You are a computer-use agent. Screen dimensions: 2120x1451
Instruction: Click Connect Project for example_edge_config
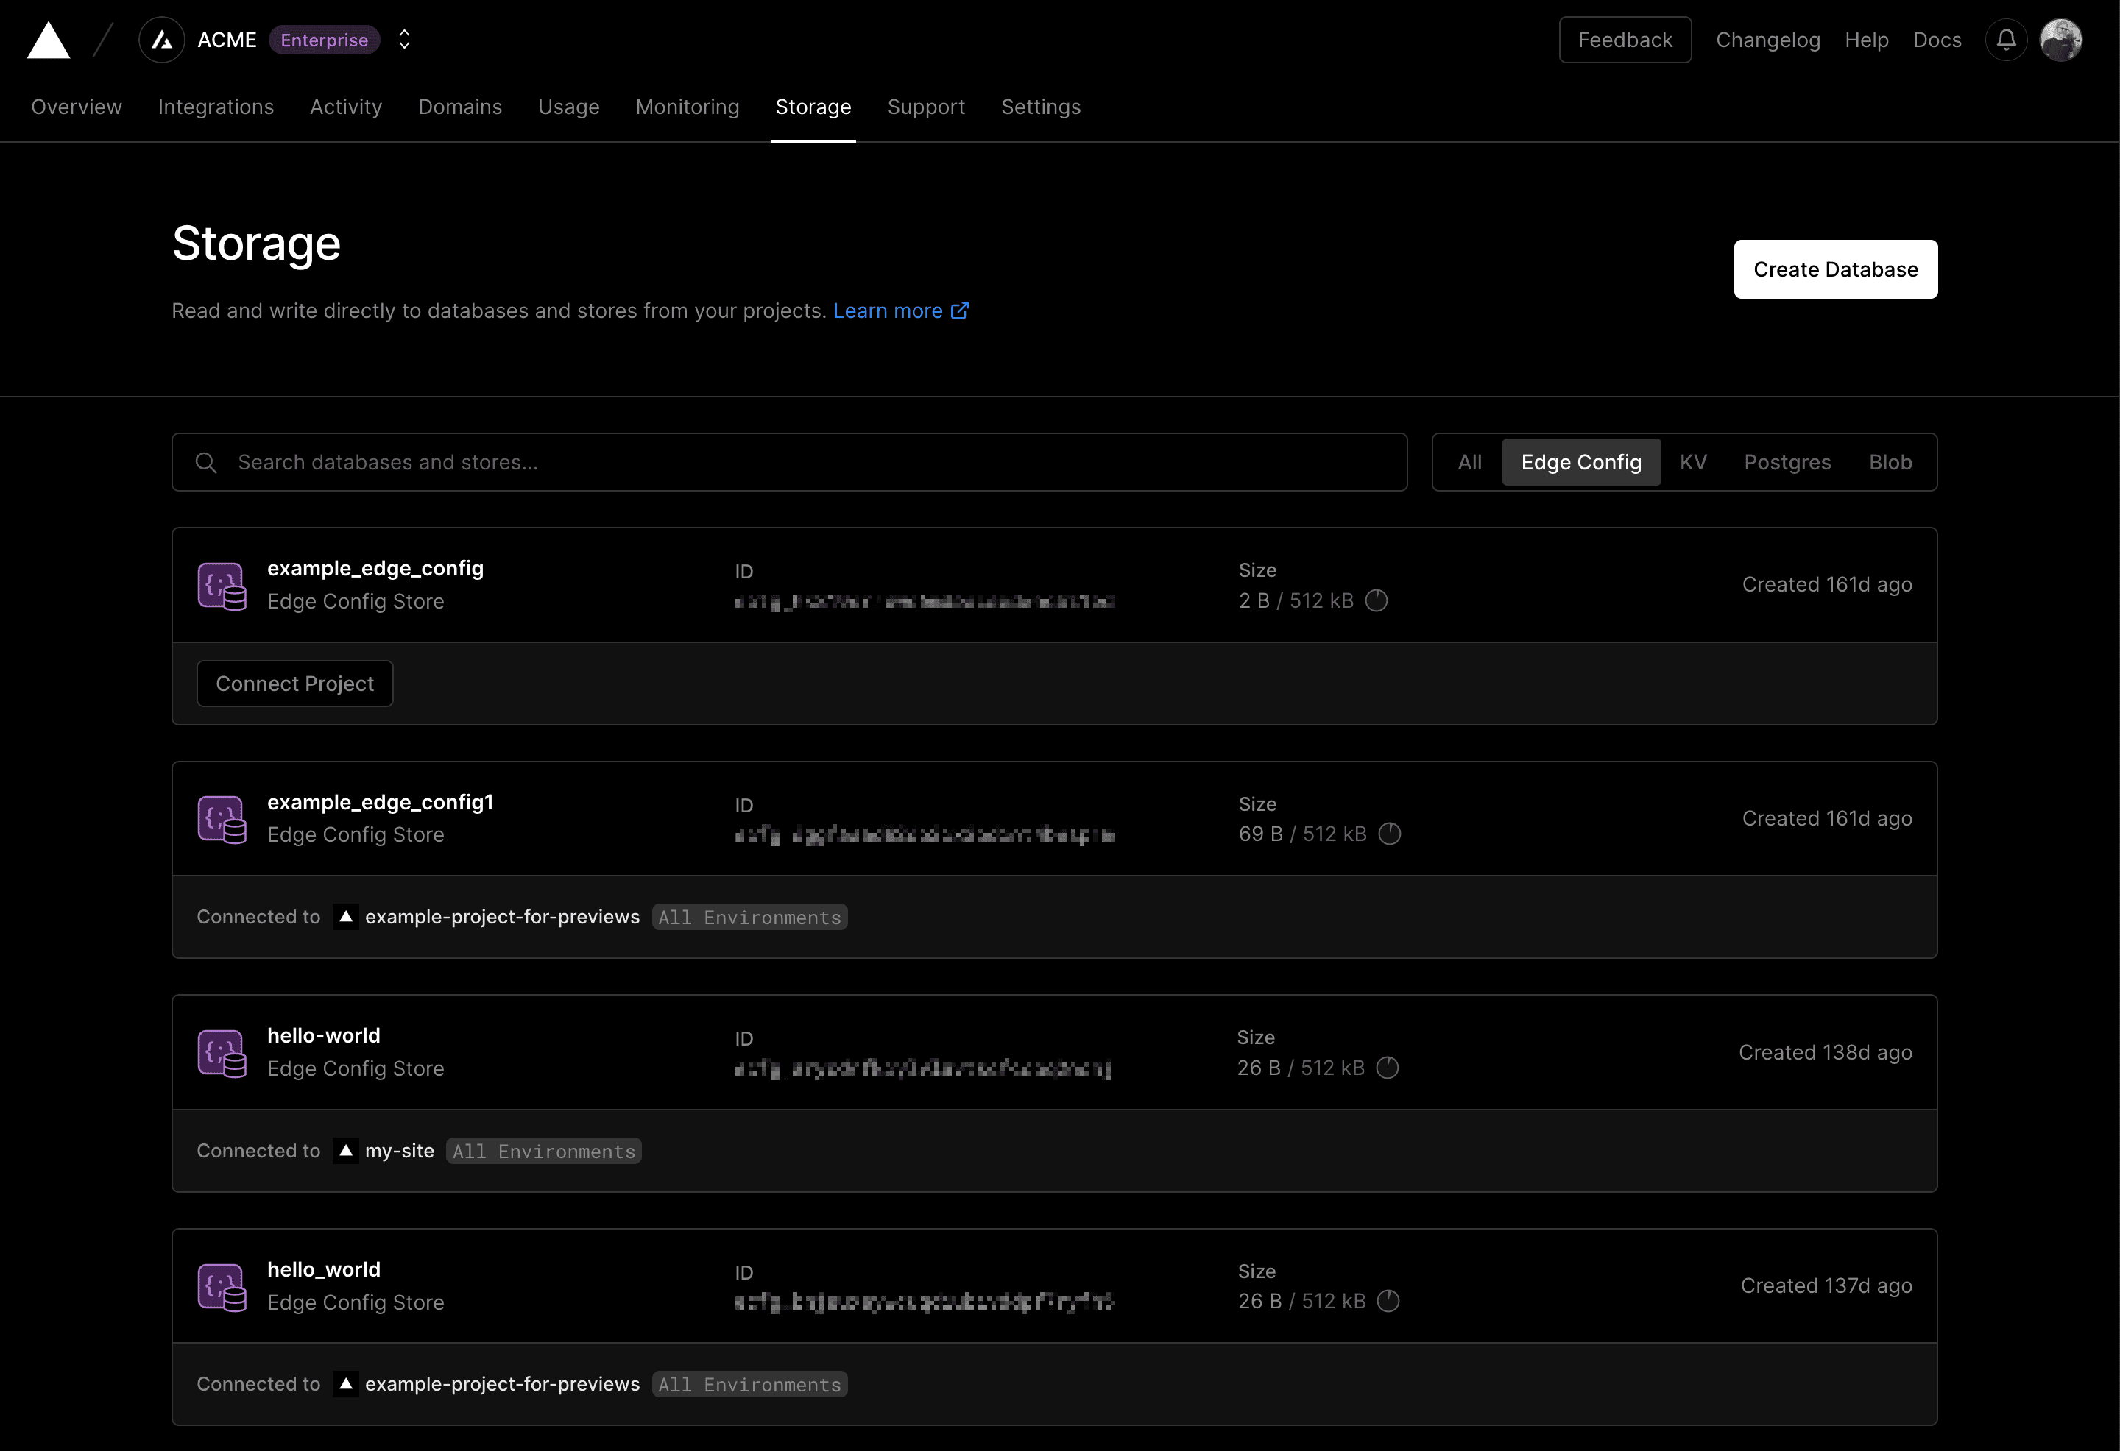coord(294,684)
